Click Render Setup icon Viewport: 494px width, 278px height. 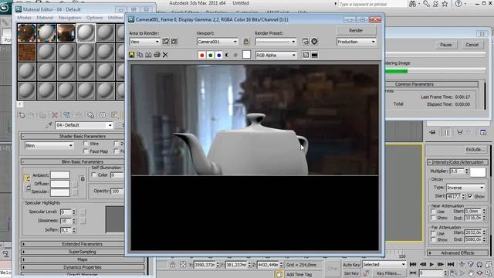point(306,41)
